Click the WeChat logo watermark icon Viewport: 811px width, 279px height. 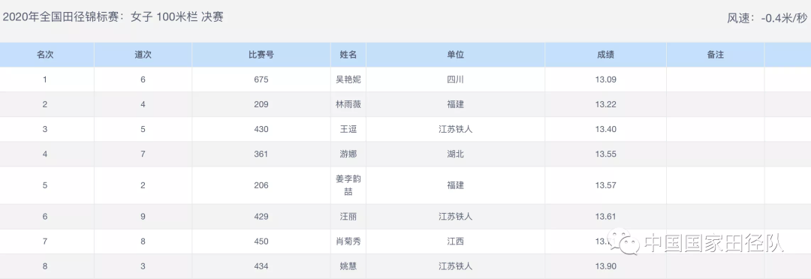coord(624,241)
